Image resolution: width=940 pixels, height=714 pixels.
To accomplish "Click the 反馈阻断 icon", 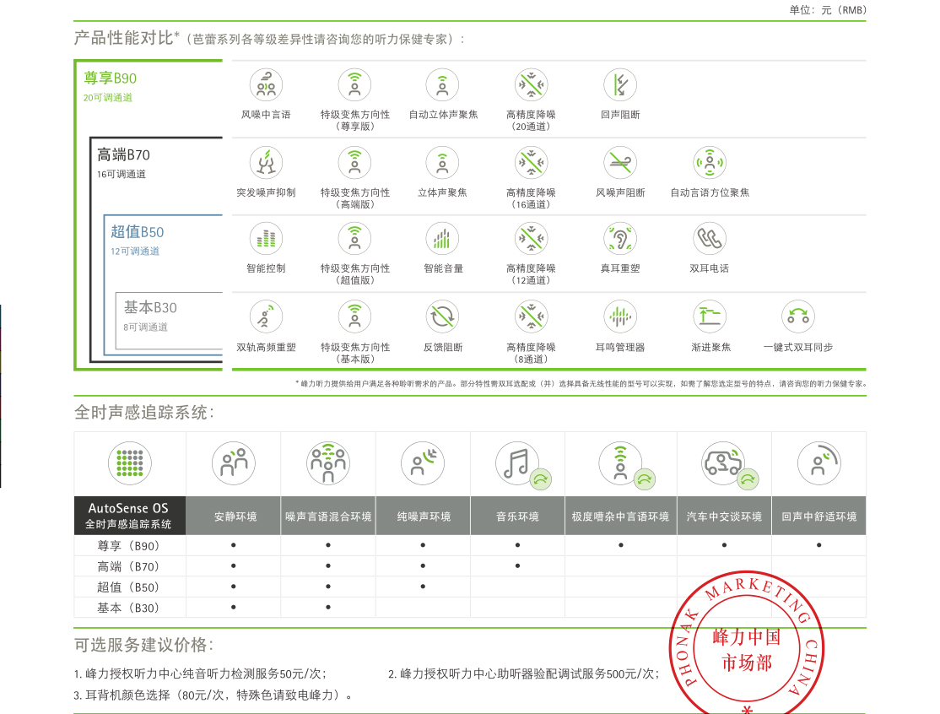I will tap(442, 316).
